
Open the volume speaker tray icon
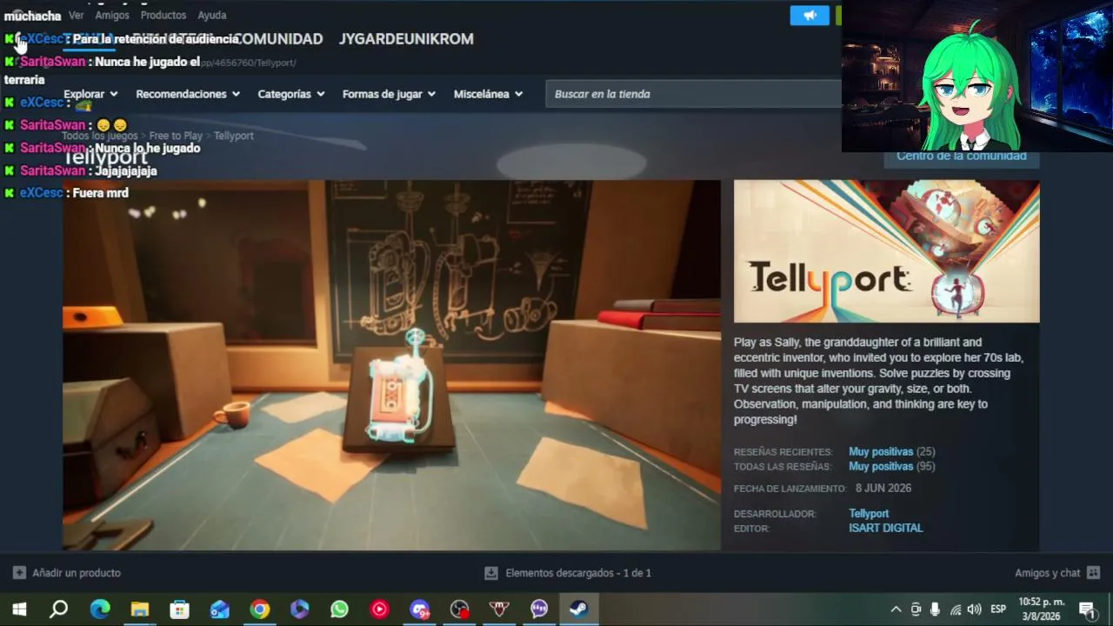[975, 609]
